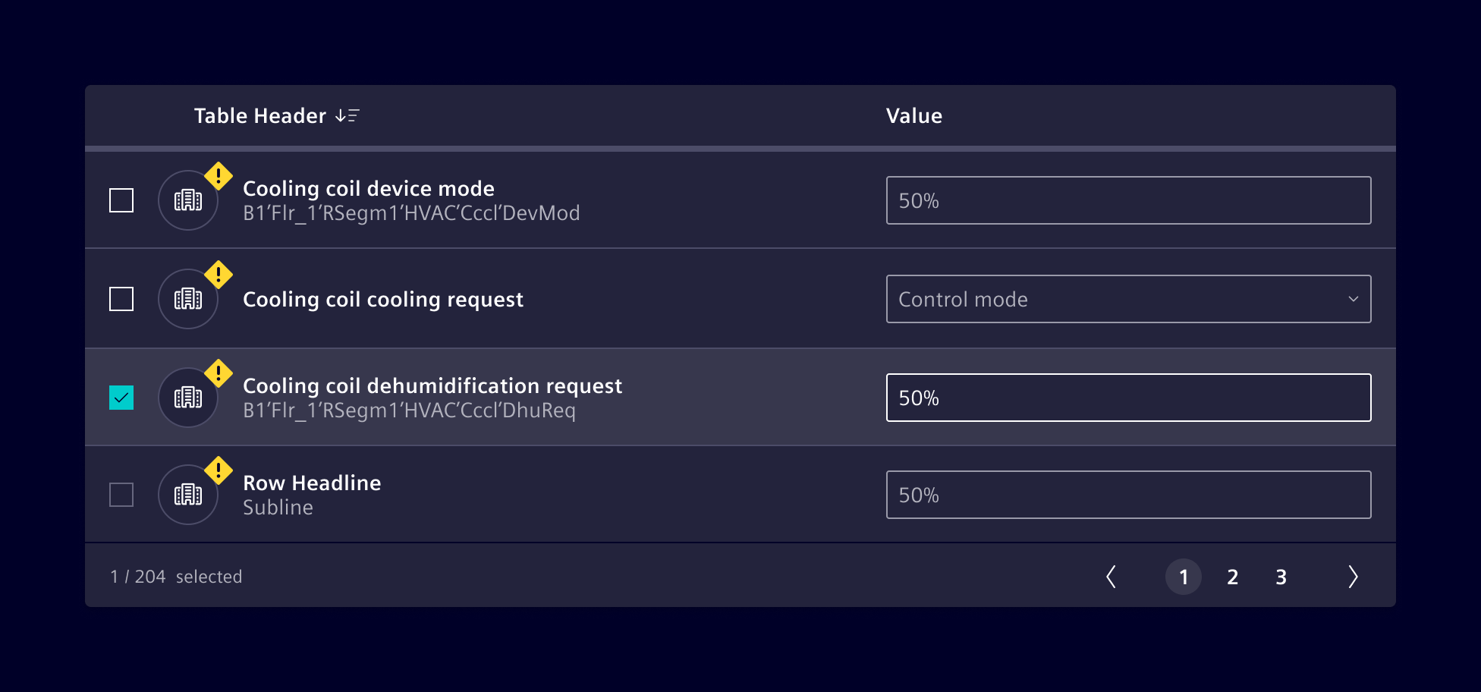Click building icon in Row Headline row

pyautogui.click(x=188, y=495)
